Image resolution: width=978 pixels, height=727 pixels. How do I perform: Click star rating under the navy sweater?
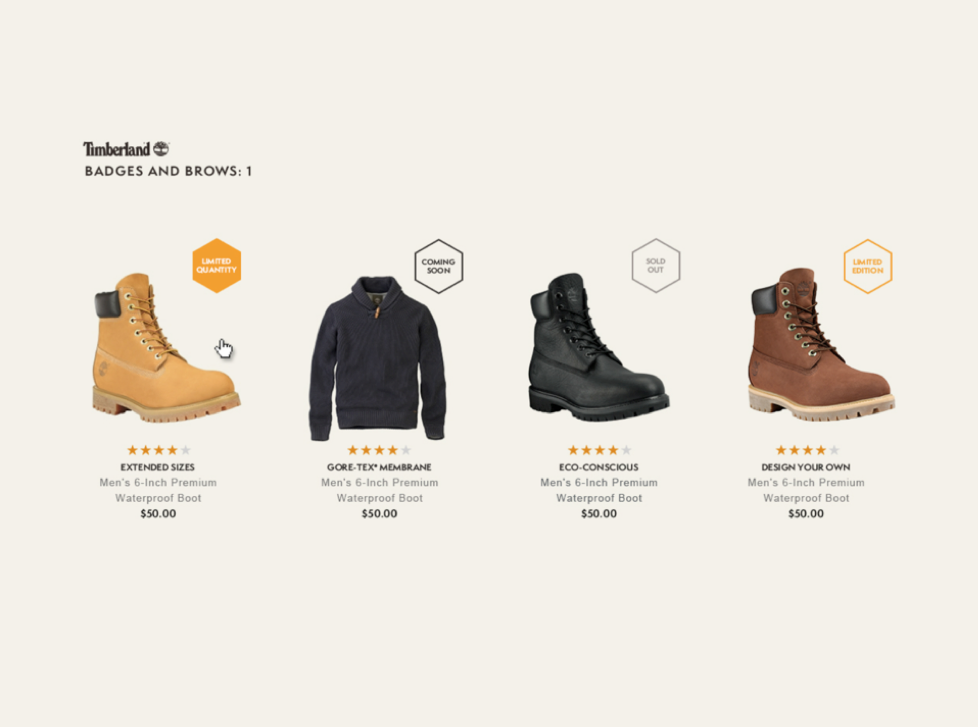click(x=379, y=450)
